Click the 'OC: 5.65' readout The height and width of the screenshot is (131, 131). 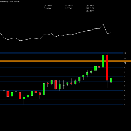90,6
